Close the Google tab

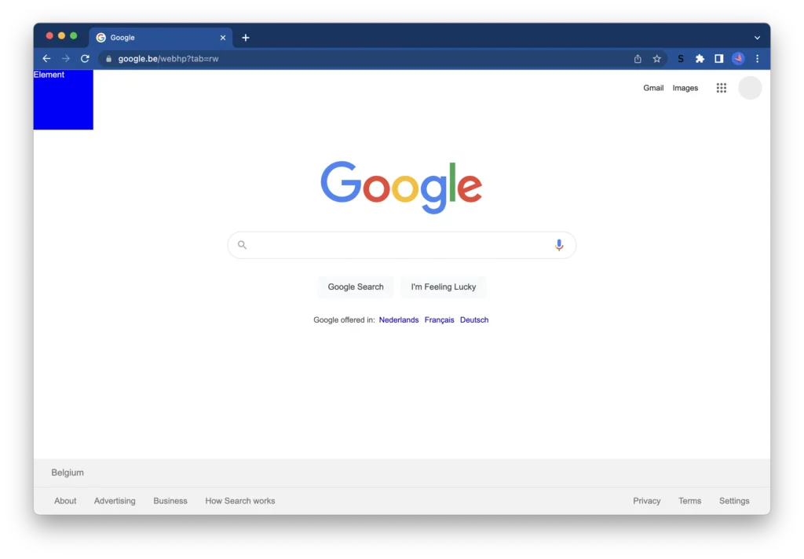222,38
